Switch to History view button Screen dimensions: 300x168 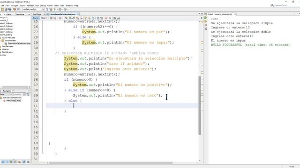tap(44, 18)
